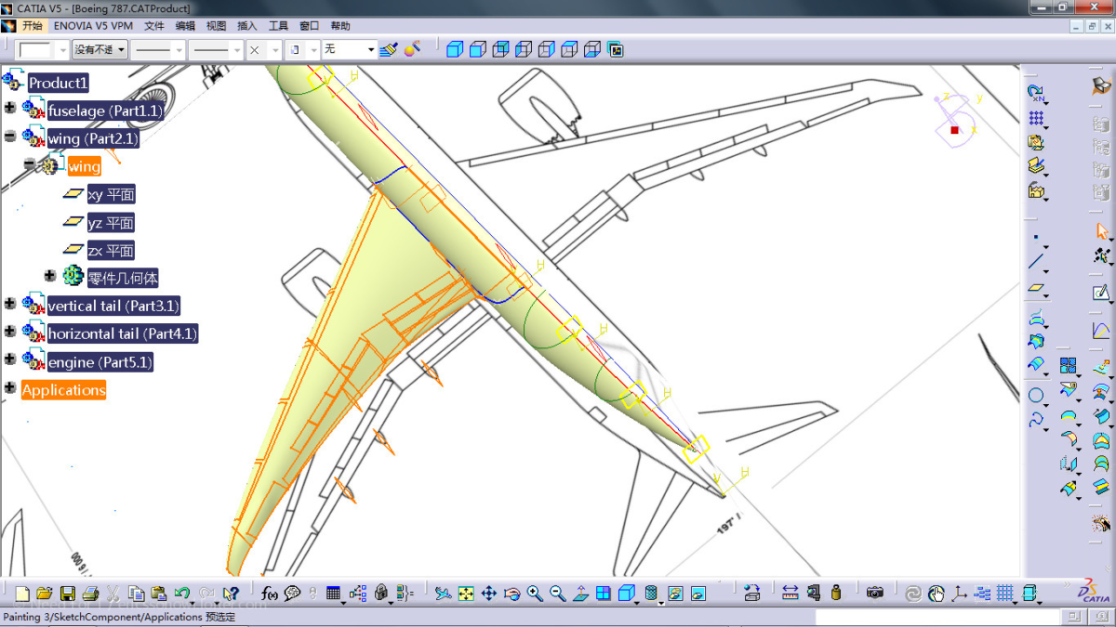Open the fill color swatch dropdown
1116x627 pixels.
43,49
